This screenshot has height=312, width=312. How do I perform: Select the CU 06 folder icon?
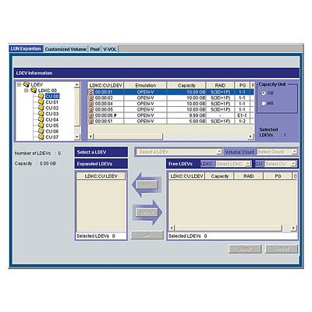click(41, 131)
